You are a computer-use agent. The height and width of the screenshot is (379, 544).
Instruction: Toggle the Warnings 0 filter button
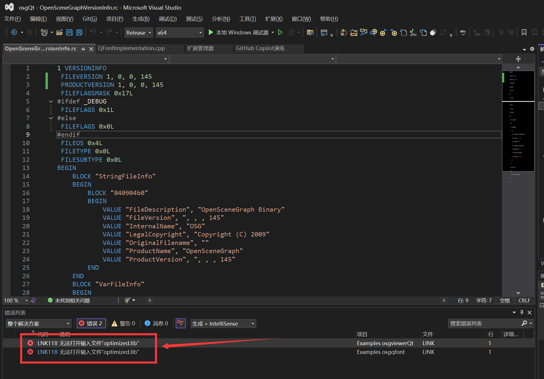click(123, 323)
